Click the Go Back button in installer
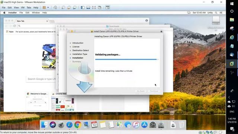 tap(141, 91)
